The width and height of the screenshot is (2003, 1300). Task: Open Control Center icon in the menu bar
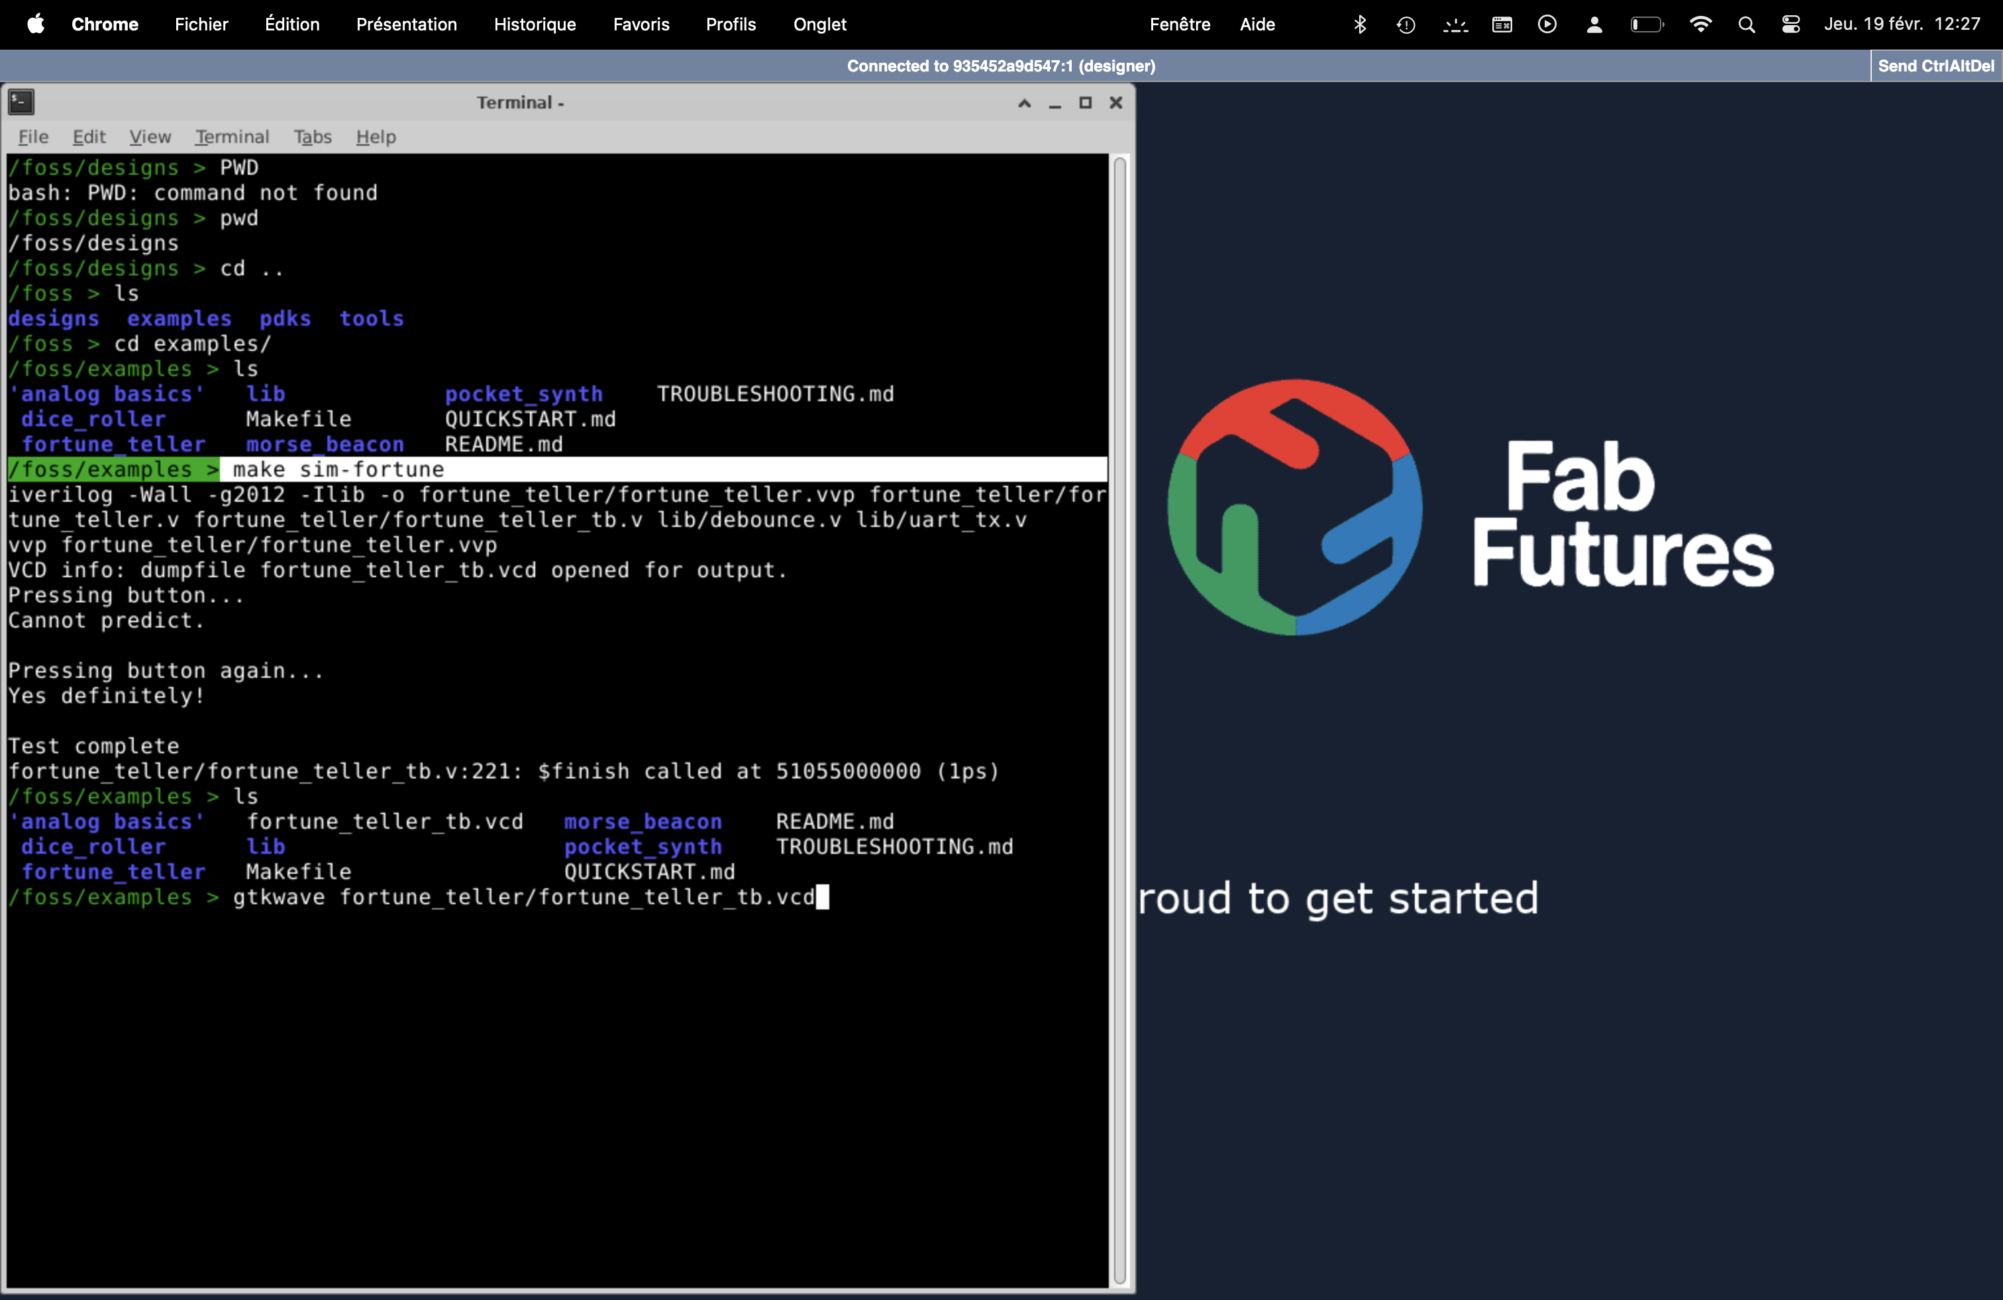tap(1791, 24)
